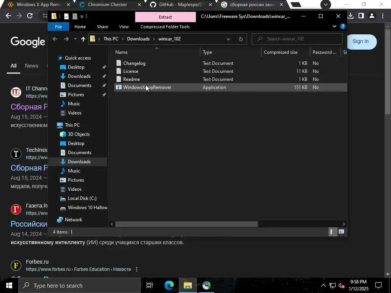Open 3D Objects under This PC
The height and width of the screenshot is (293, 391).
[x=79, y=134]
